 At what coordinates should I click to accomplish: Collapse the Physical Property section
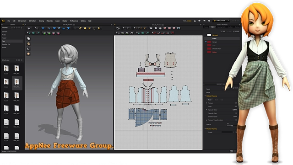[205, 129]
